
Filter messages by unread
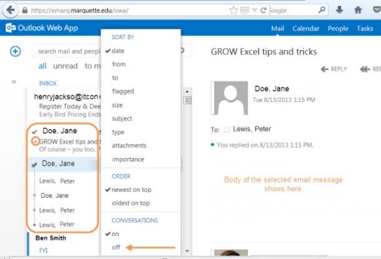point(66,66)
